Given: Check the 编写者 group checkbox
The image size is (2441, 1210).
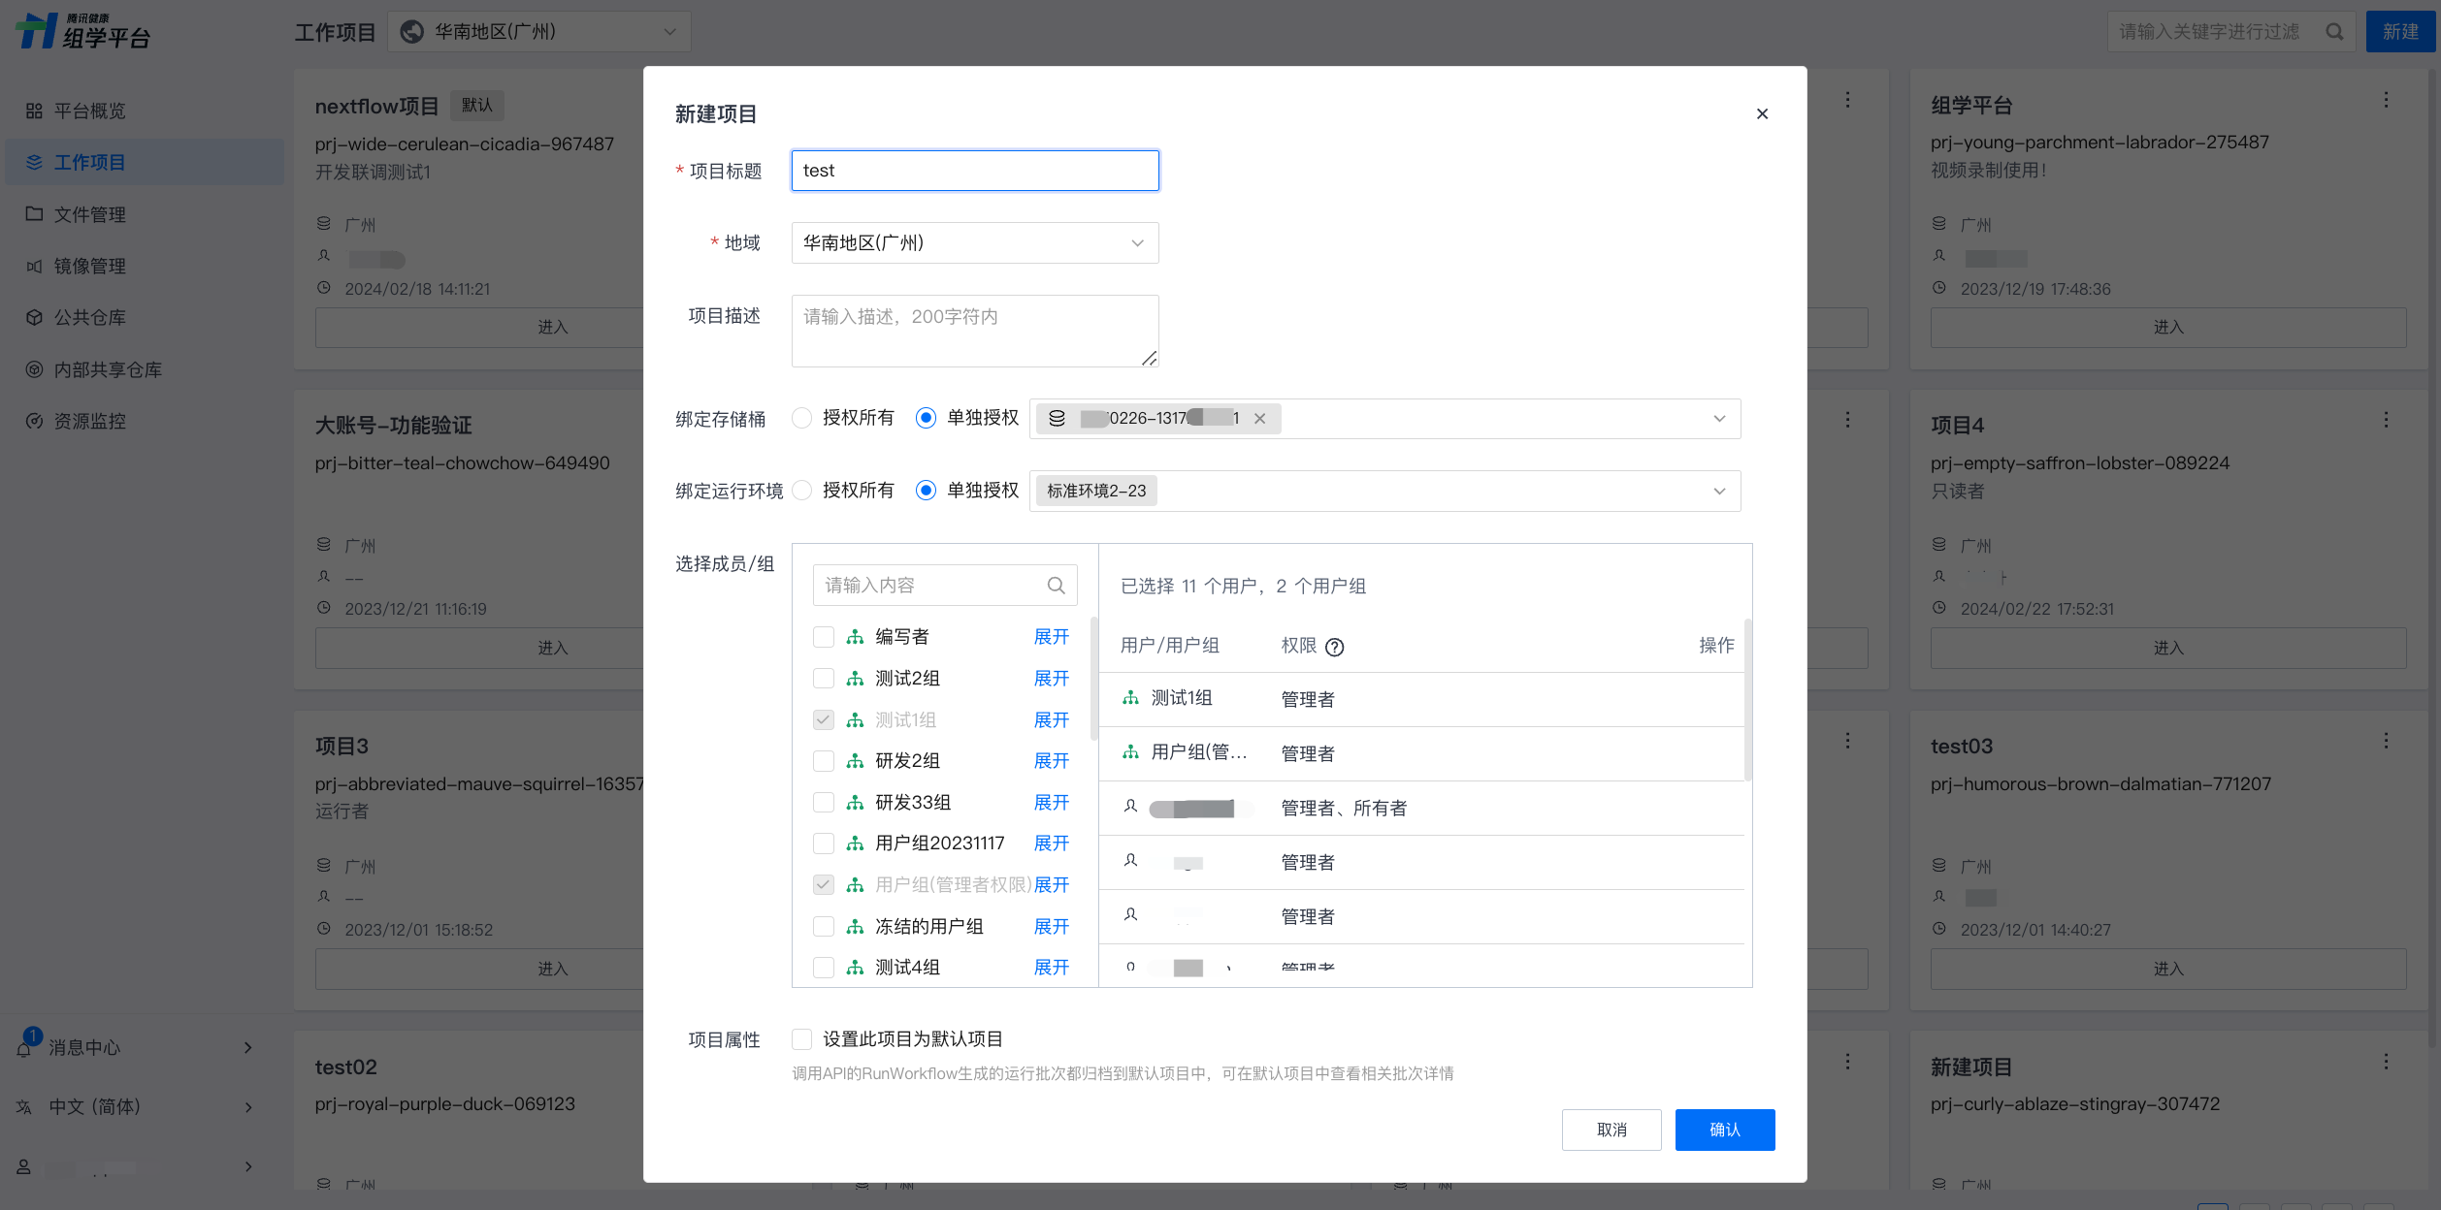Looking at the screenshot, I should point(824,637).
